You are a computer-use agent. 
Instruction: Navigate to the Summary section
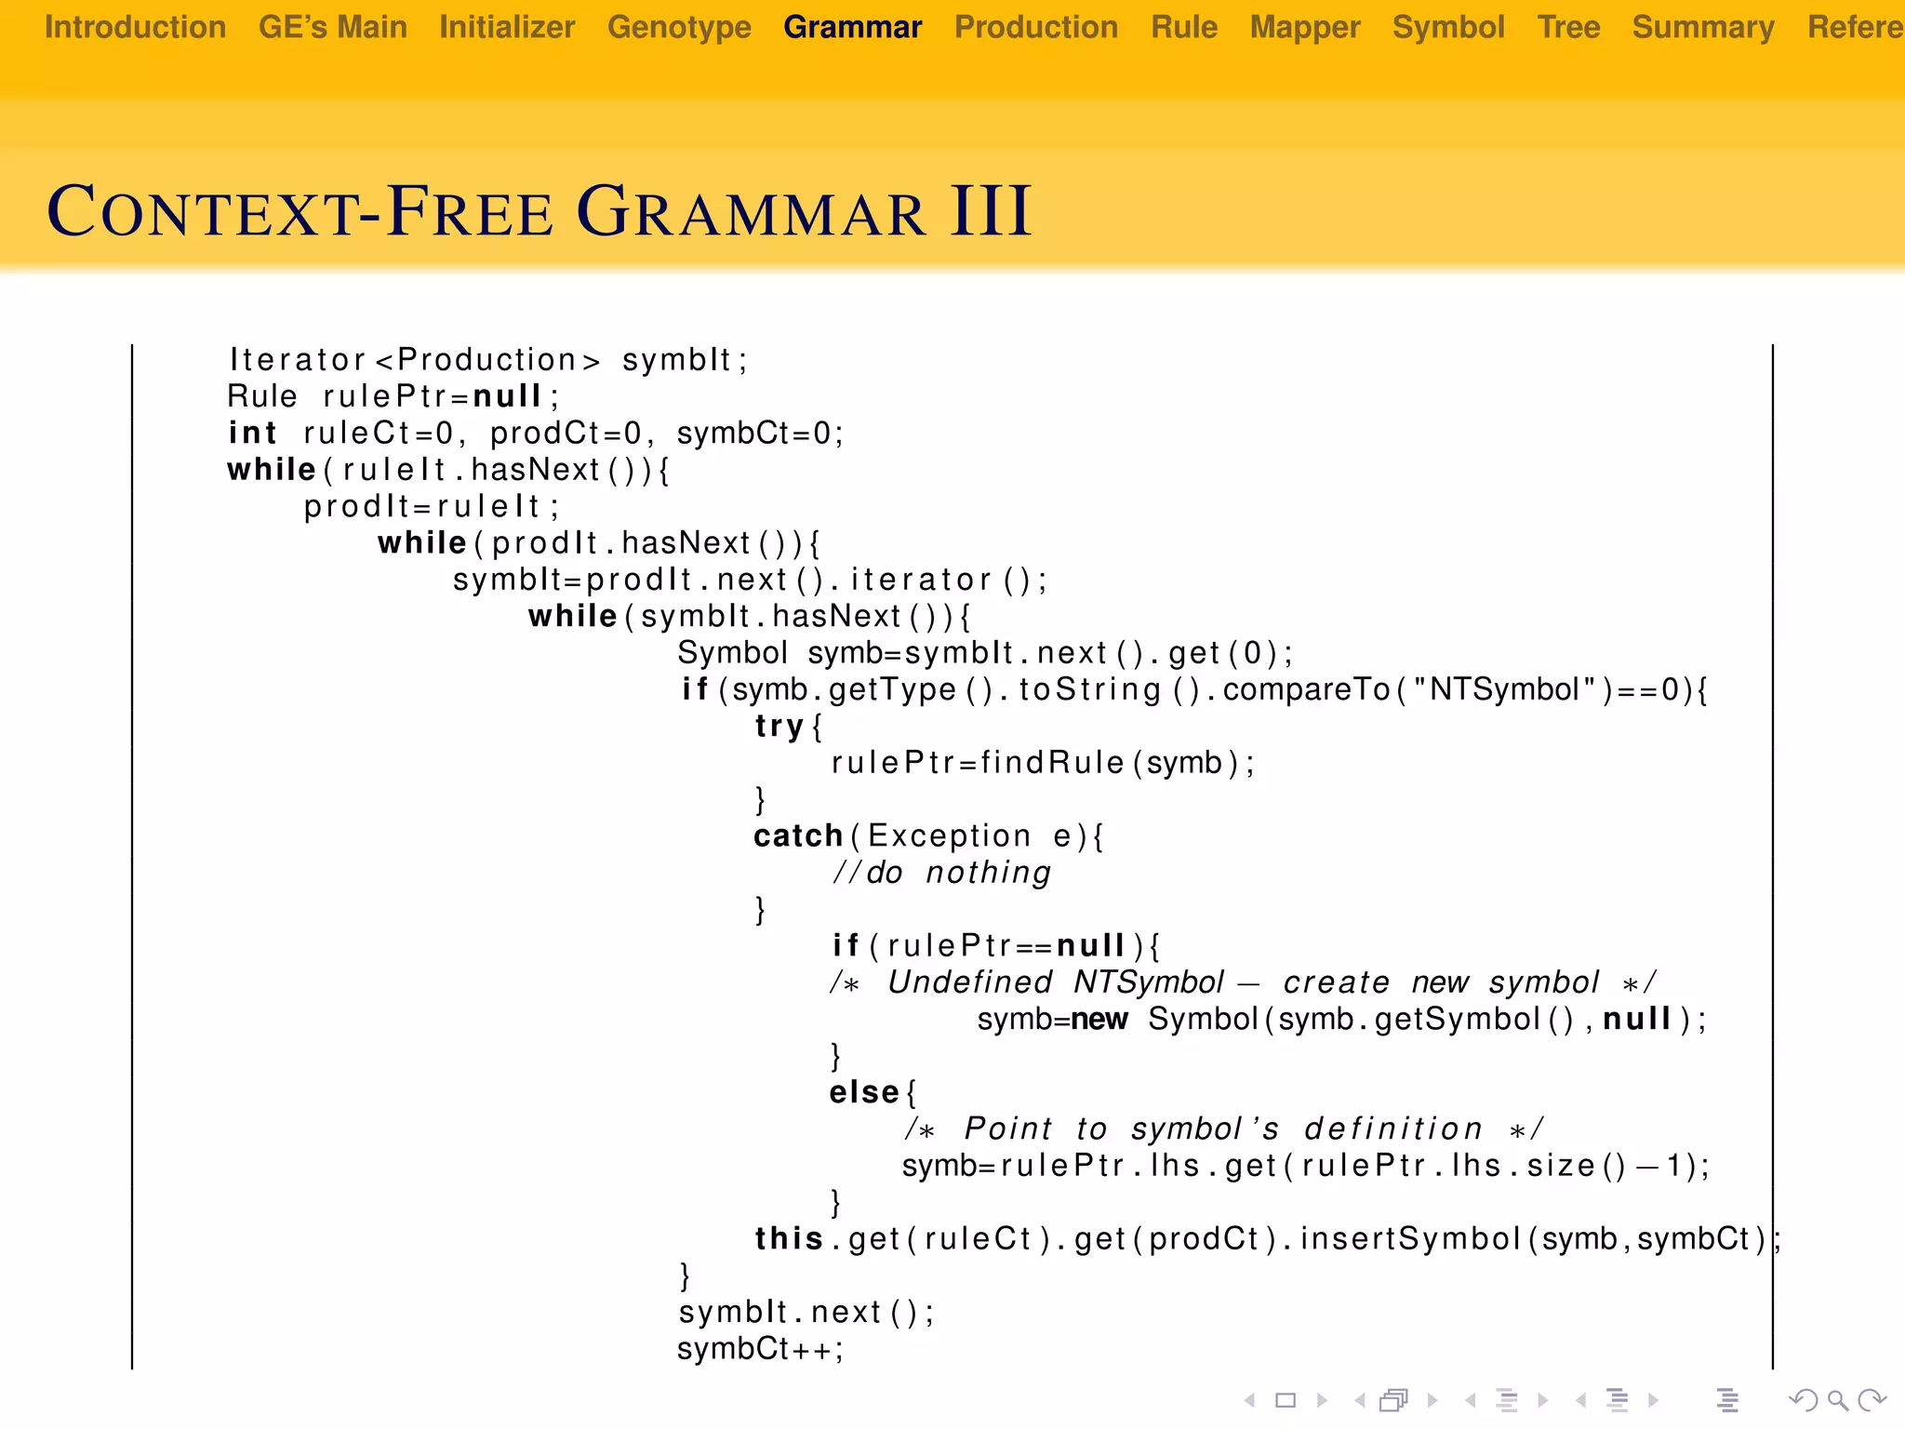pos(1703,27)
